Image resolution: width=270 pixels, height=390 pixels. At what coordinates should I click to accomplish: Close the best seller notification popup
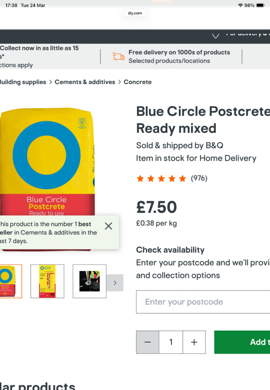click(108, 226)
